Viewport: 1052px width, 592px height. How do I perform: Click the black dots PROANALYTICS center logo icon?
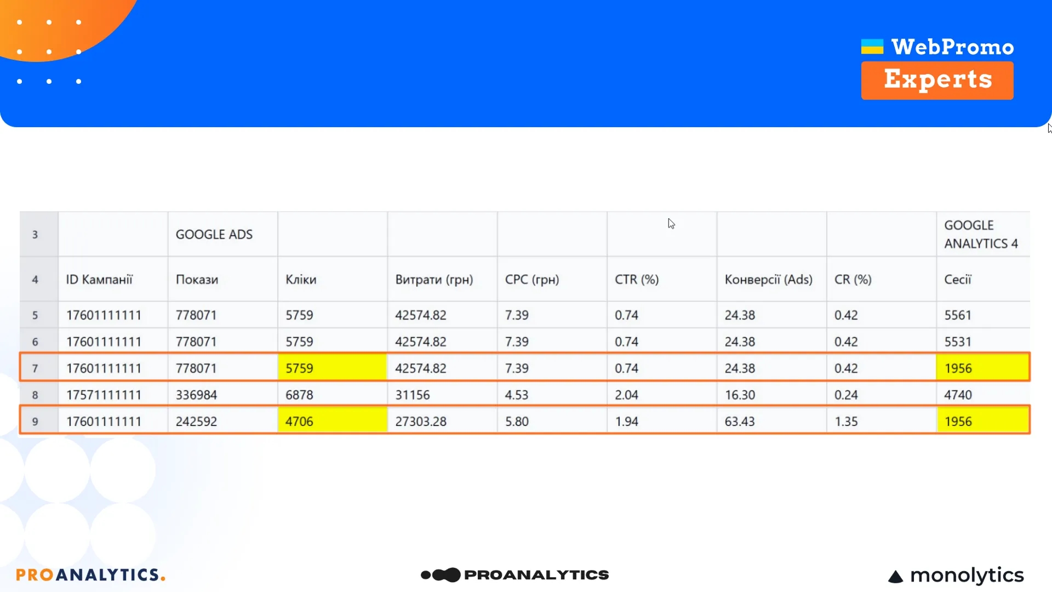(x=441, y=574)
